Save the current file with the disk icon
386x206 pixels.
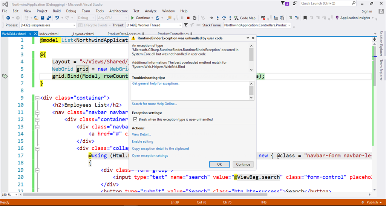click(42, 18)
